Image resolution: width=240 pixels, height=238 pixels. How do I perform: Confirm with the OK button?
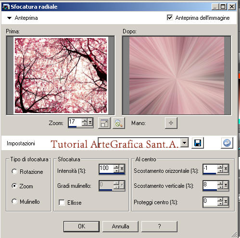click(81, 226)
